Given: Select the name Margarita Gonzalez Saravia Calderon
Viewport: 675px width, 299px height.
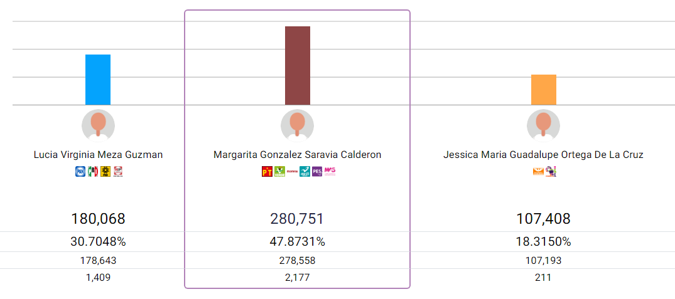Looking at the screenshot, I should (x=297, y=155).
